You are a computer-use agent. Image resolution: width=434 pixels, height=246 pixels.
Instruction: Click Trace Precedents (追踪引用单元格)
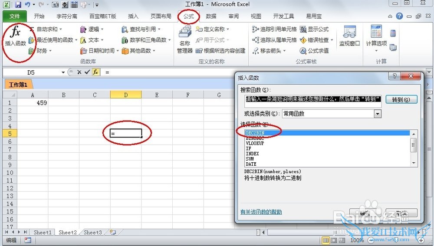[274, 29]
